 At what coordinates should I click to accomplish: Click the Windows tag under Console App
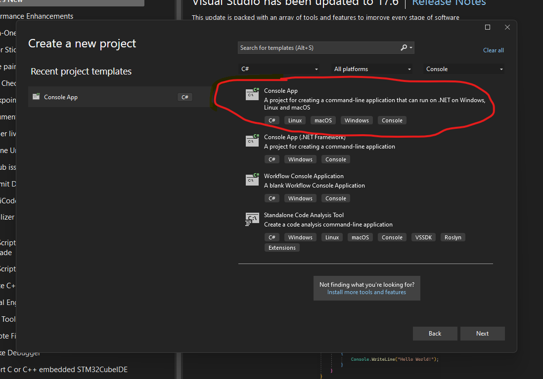(x=357, y=120)
